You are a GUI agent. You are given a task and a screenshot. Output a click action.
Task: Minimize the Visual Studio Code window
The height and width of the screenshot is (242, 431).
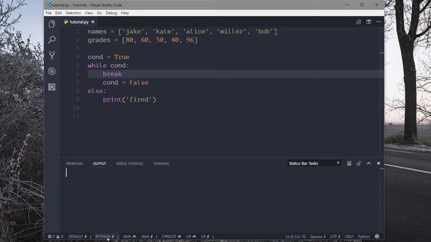pyautogui.click(x=347, y=5)
